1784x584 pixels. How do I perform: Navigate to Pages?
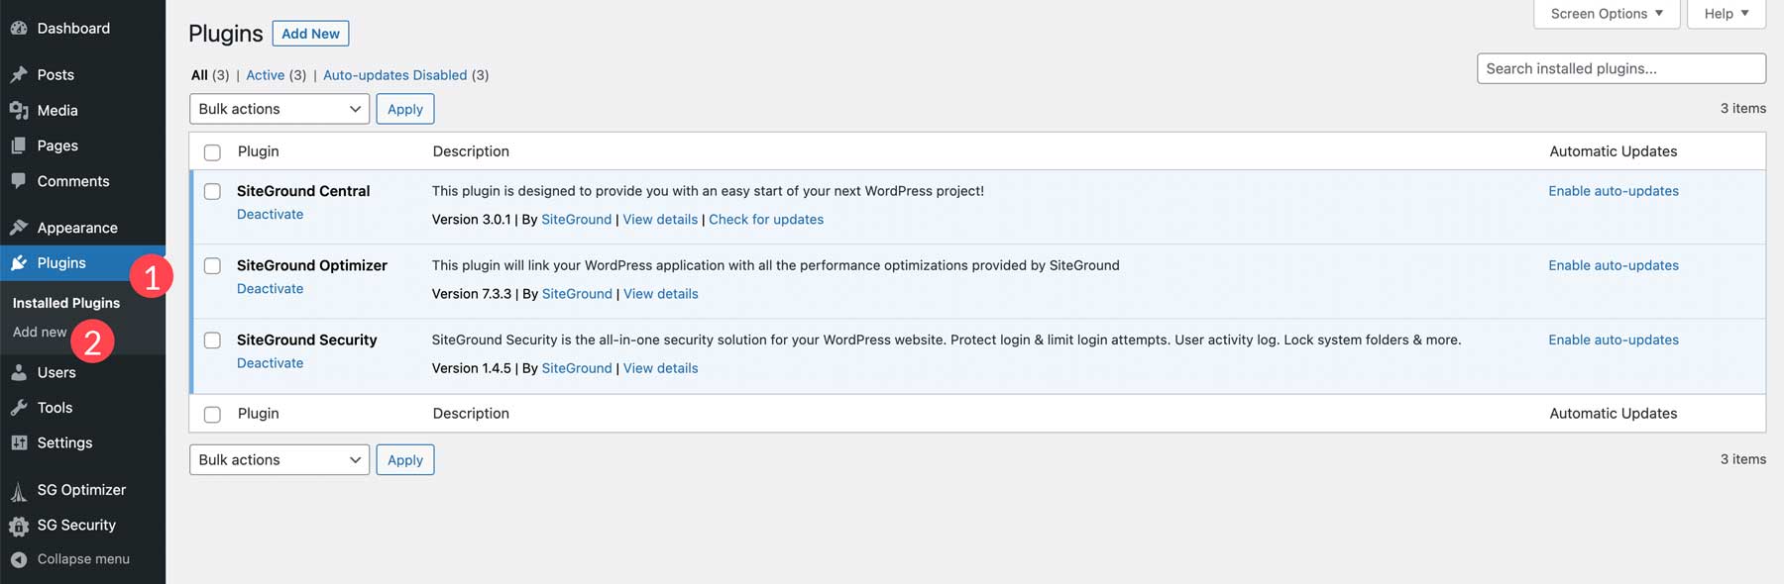[x=56, y=145]
